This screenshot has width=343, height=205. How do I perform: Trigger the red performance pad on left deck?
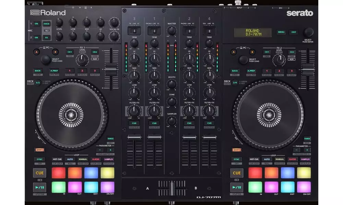click(x=58, y=173)
